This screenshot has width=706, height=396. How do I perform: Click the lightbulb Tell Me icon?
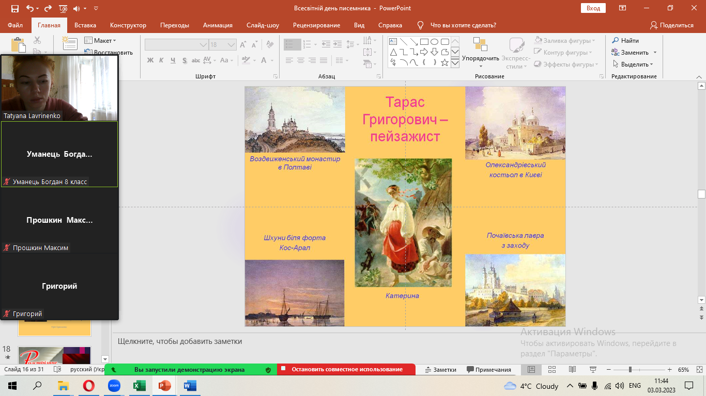click(420, 25)
